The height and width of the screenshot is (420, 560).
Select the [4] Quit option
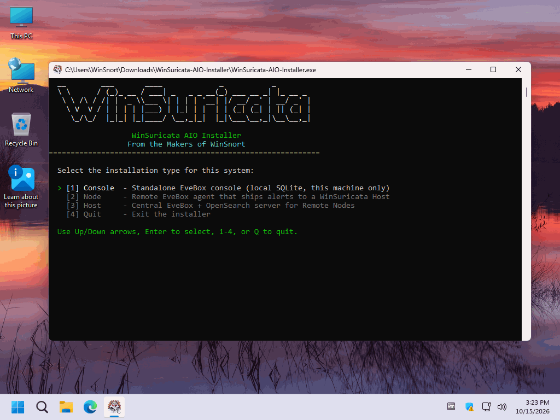point(138,214)
